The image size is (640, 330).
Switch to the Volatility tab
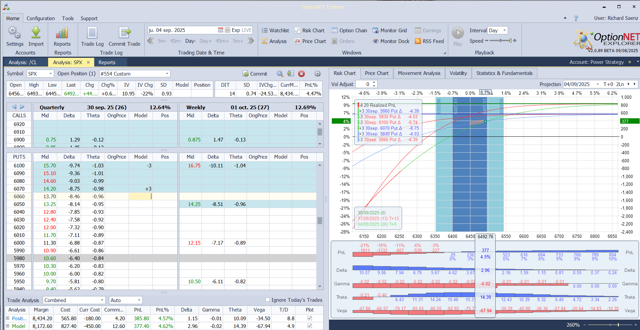458,73
